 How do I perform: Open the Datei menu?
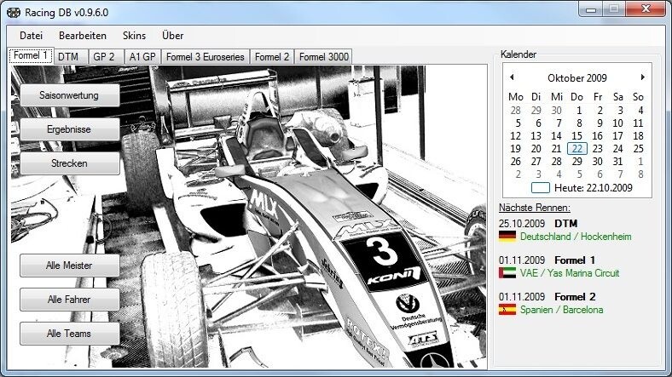click(x=31, y=36)
